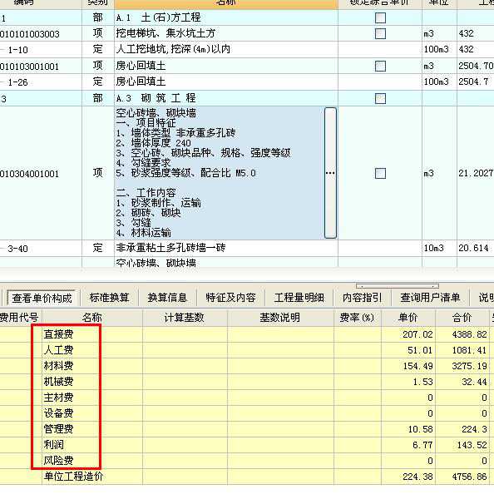Click unit price value 51.01
Image resolution: width=494 pixels, height=494 pixels.
pos(420,350)
